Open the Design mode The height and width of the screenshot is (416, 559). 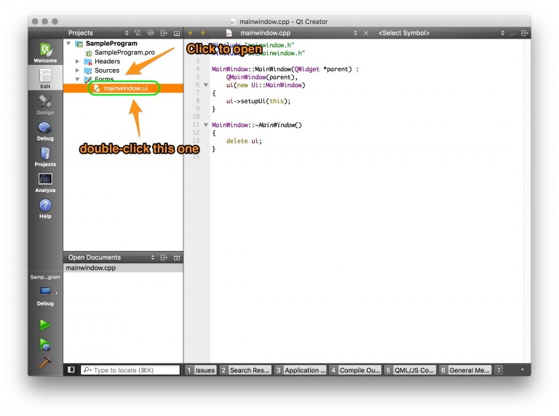45,104
